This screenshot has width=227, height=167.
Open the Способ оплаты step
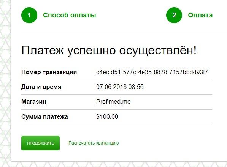click(x=70, y=15)
